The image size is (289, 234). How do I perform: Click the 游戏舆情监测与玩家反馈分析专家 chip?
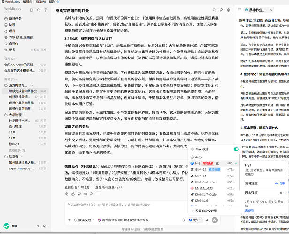tap(123, 220)
